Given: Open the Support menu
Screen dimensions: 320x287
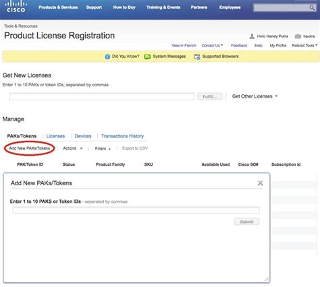Looking at the screenshot, I should coord(94,7).
